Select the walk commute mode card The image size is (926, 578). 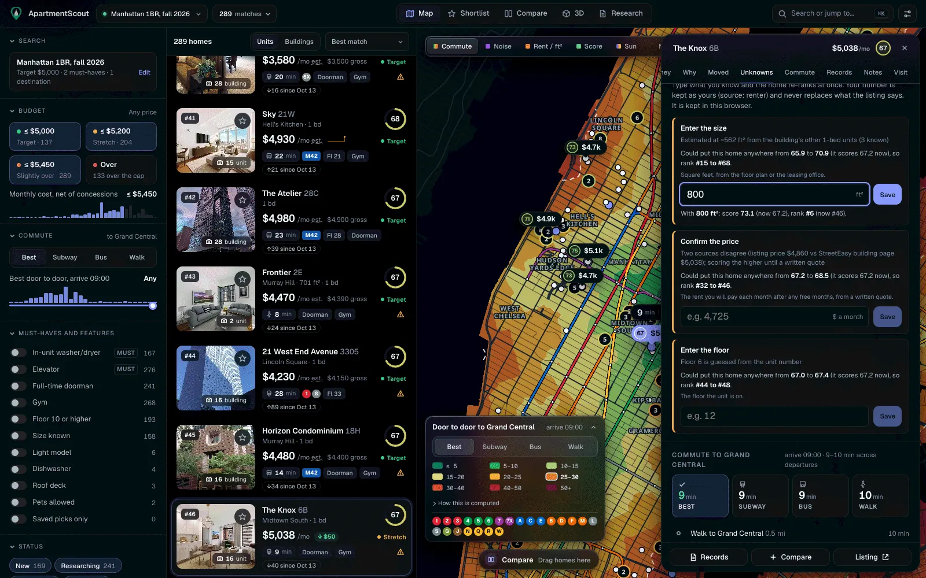(x=880, y=495)
